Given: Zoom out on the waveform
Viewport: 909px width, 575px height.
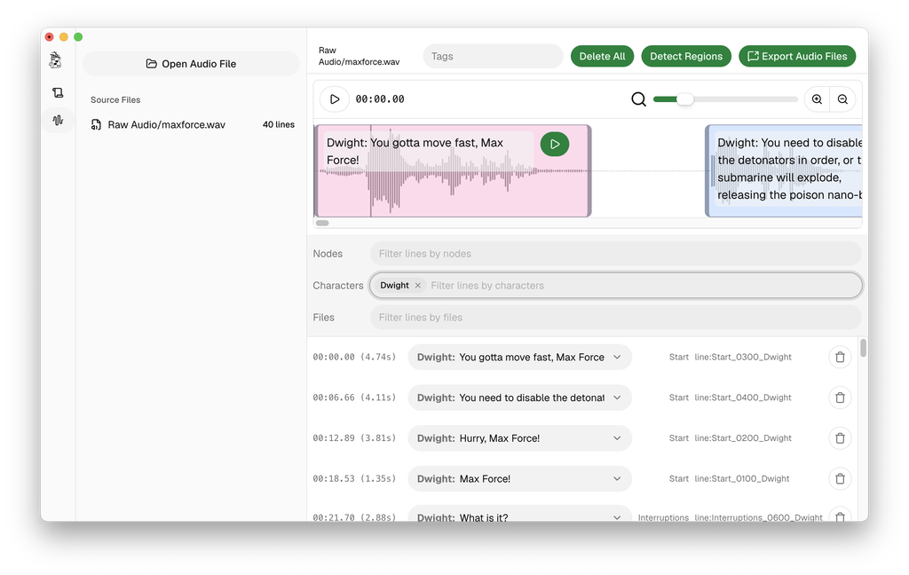Looking at the screenshot, I should coord(842,99).
